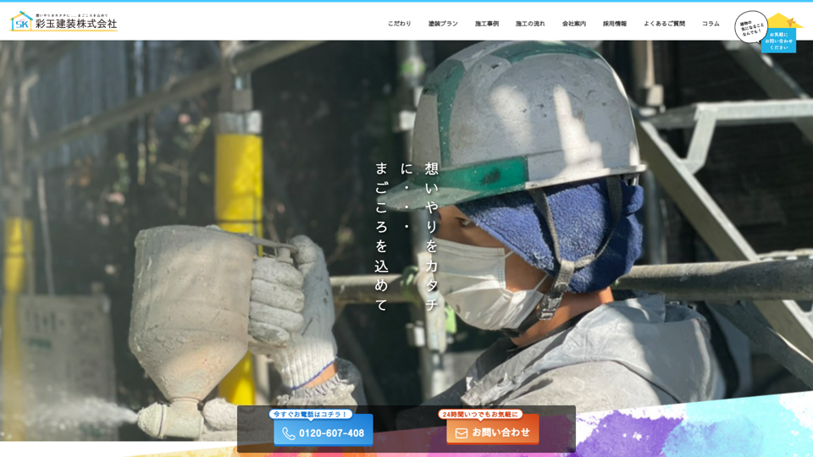
Task: Open the 施工の流れ navigation link
Action: point(530,24)
